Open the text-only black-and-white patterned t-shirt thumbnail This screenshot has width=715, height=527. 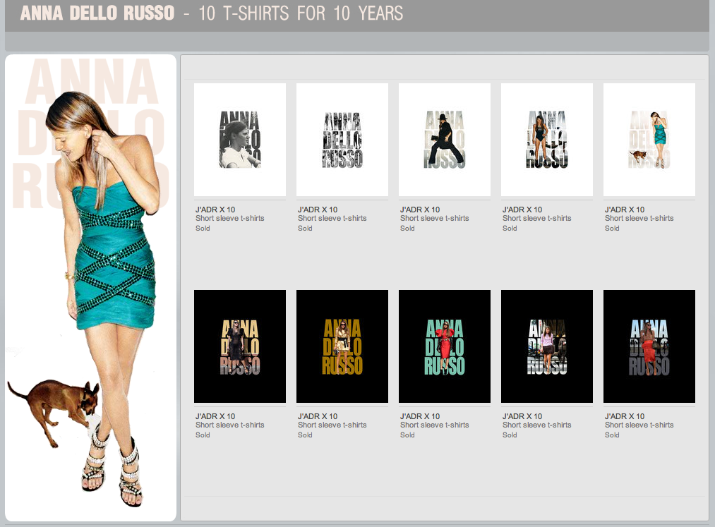342,140
